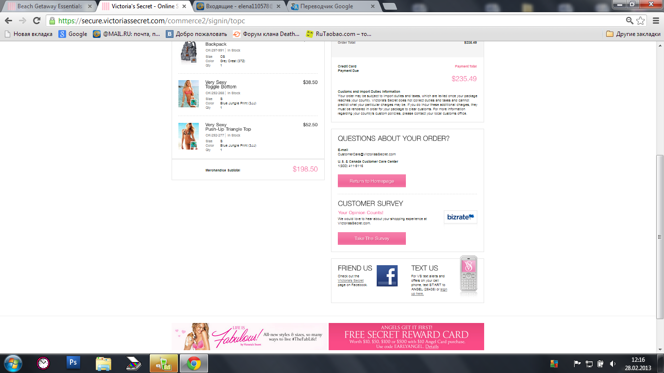Image resolution: width=664 pixels, height=373 pixels.
Task: Open the scanner app in taskbar
Action: tap(133, 363)
